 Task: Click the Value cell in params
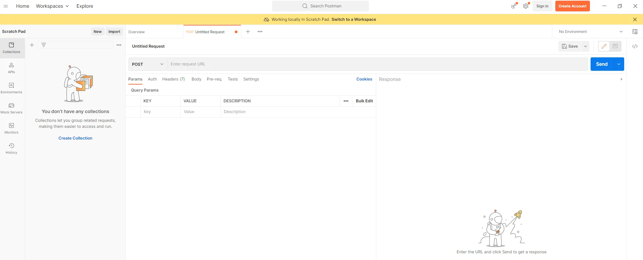(x=201, y=112)
